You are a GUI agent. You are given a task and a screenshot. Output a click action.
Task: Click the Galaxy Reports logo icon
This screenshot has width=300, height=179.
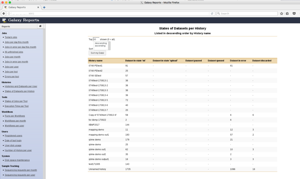[4, 20]
